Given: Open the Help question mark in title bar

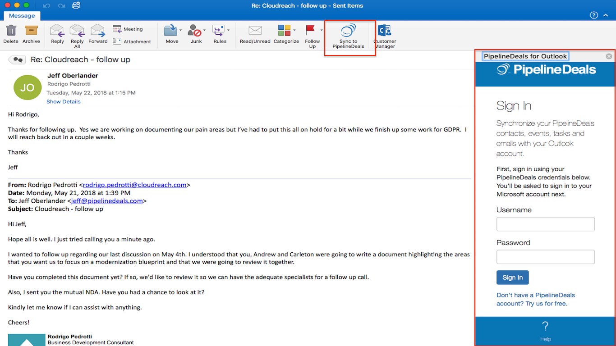Looking at the screenshot, I should pos(594,15).
